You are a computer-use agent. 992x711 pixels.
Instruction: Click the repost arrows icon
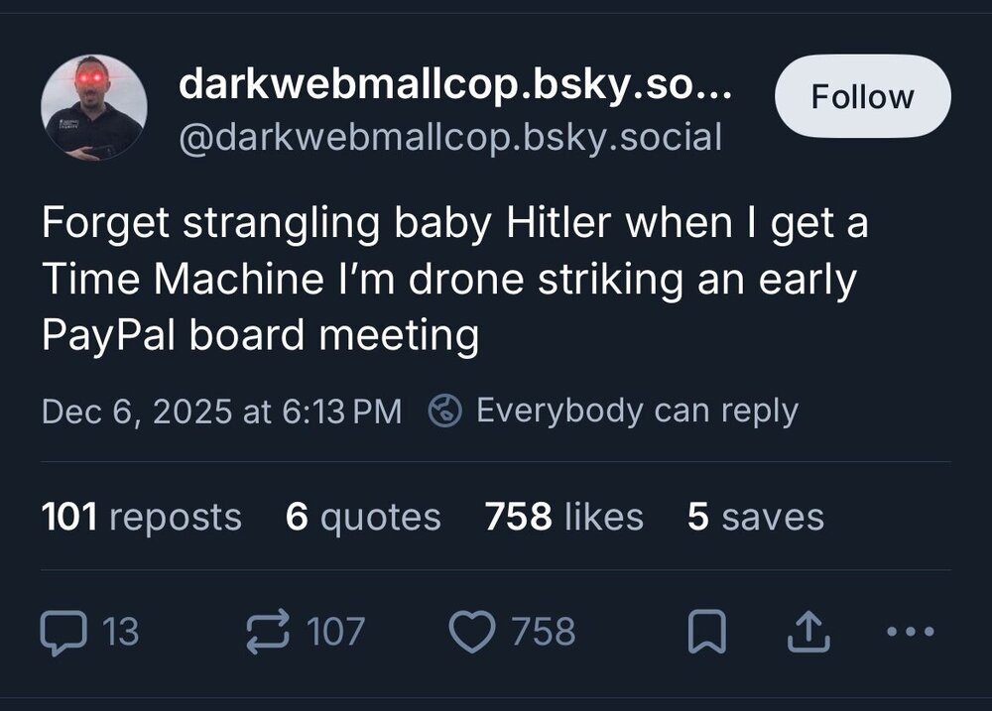270,632
